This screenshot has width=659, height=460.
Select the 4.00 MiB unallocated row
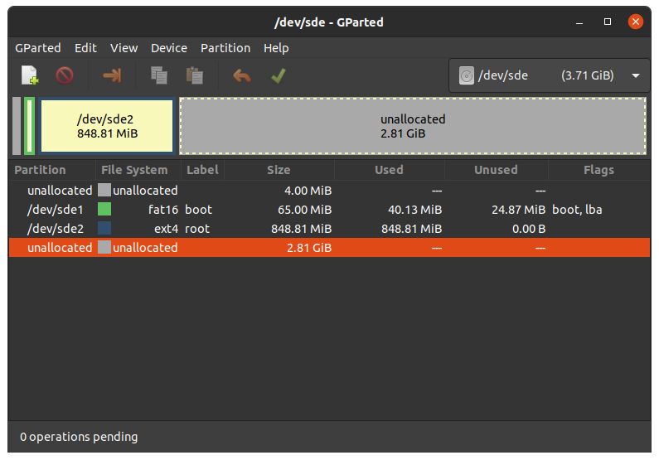[330, 191]
